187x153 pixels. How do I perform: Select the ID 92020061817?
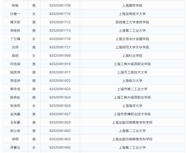coord(60,72)
